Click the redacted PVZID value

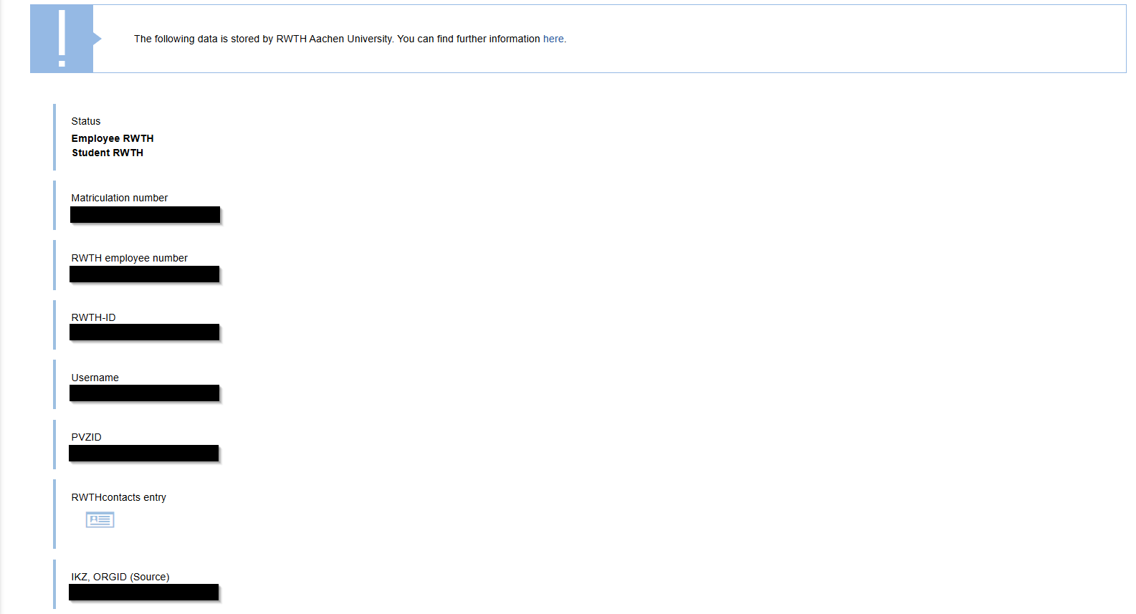[x=143, y=454]
